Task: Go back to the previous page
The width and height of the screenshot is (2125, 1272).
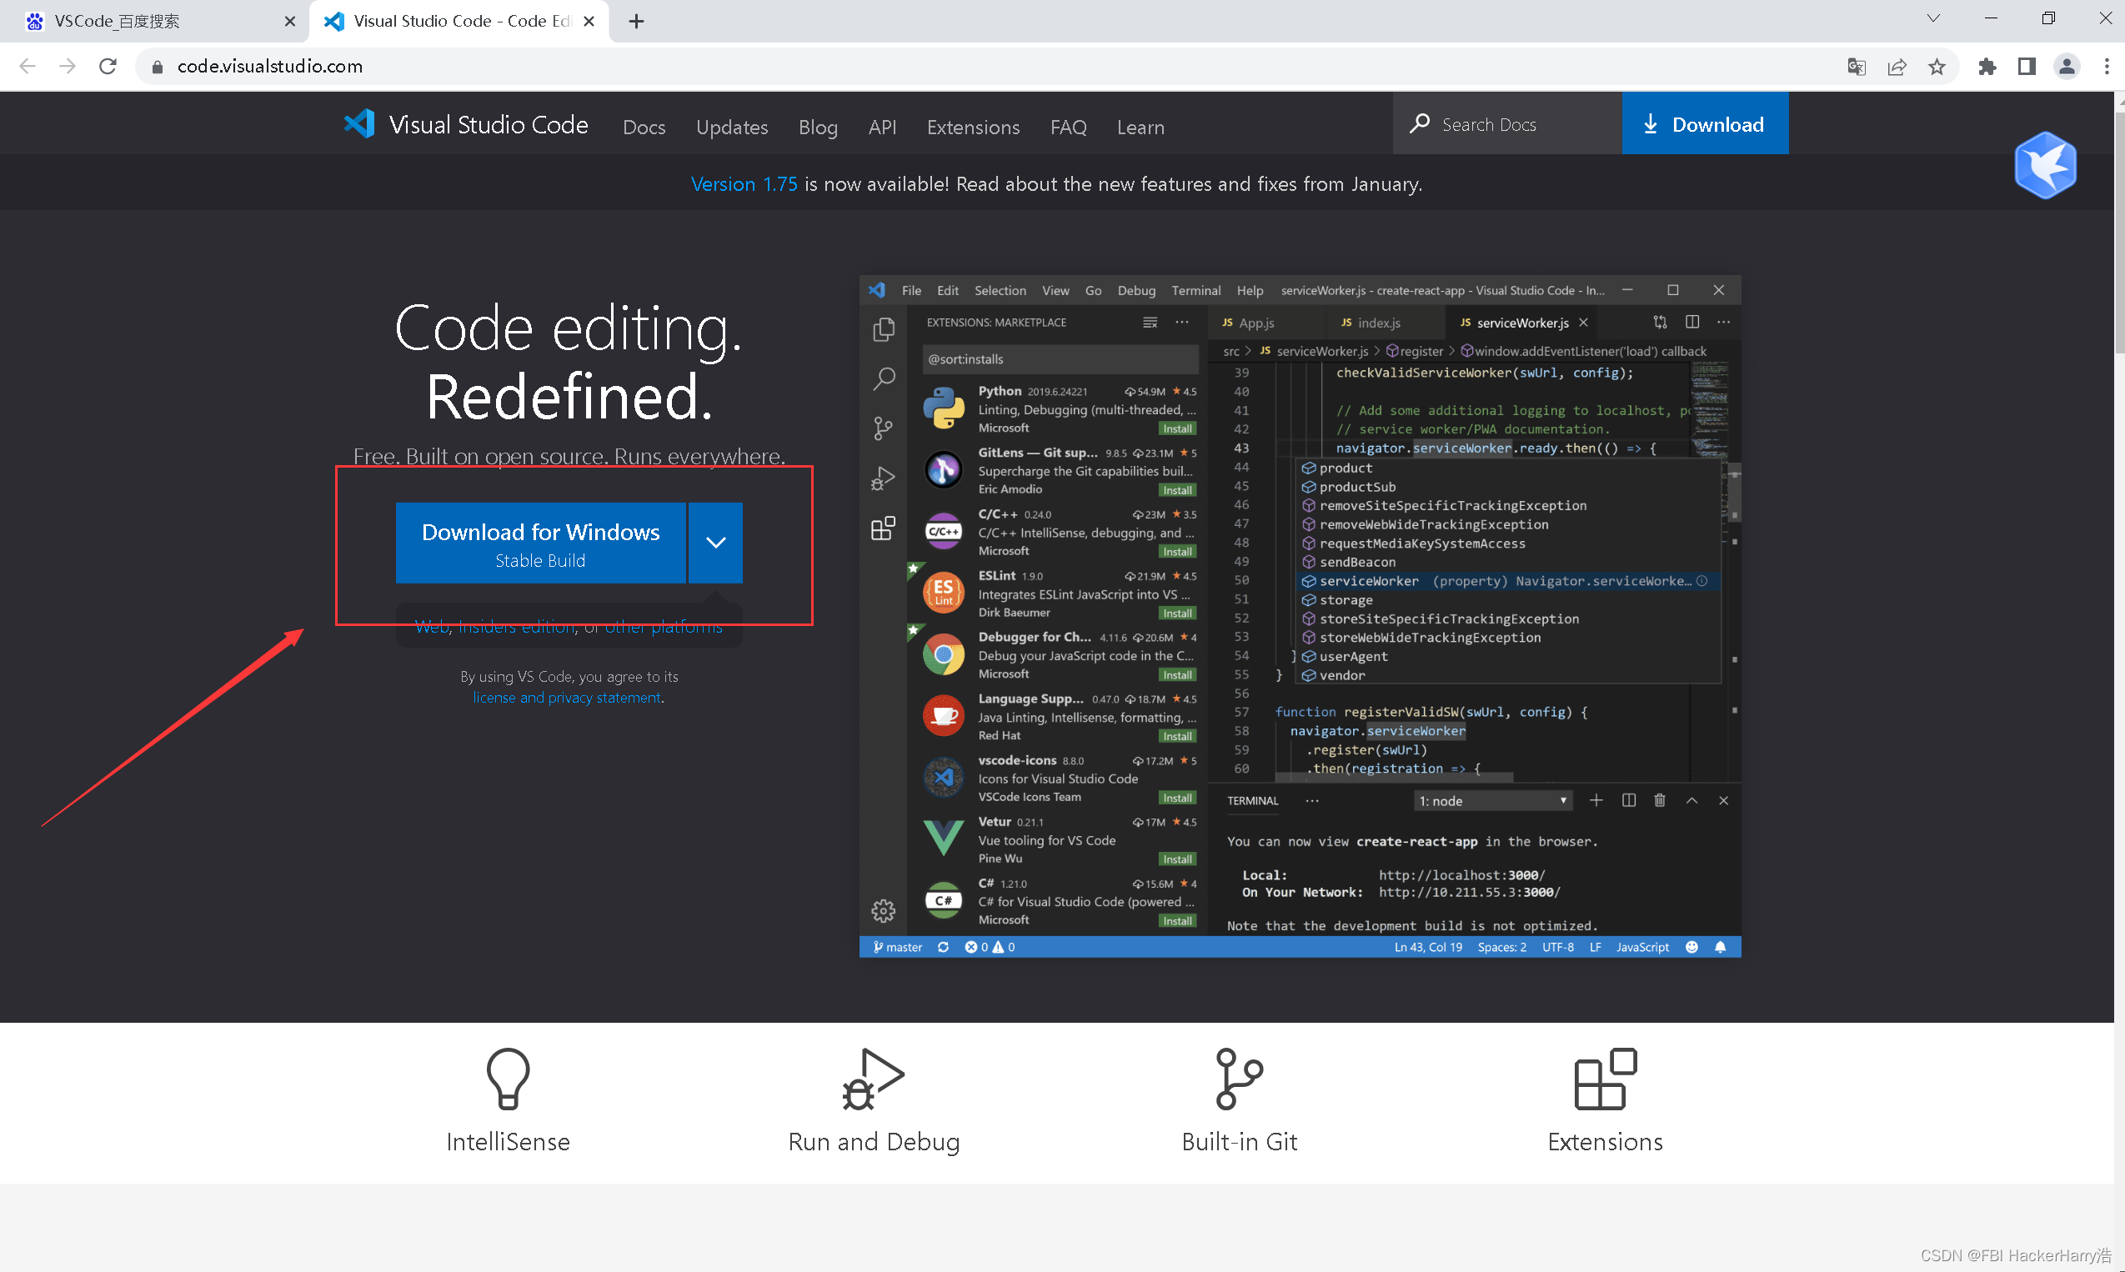Action: (28, 66)
